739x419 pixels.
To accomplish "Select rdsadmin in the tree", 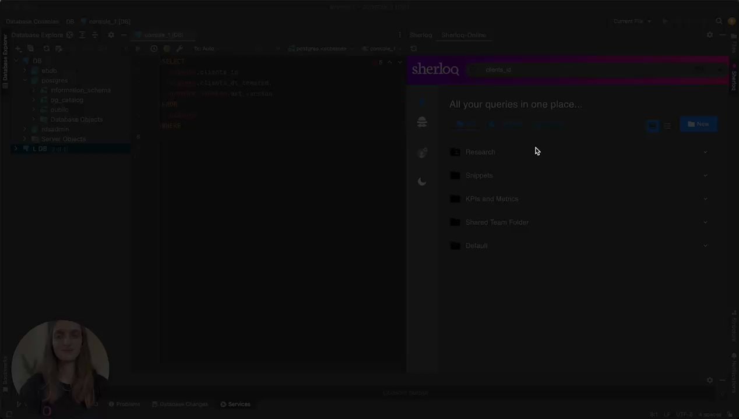I will [55, 129].
